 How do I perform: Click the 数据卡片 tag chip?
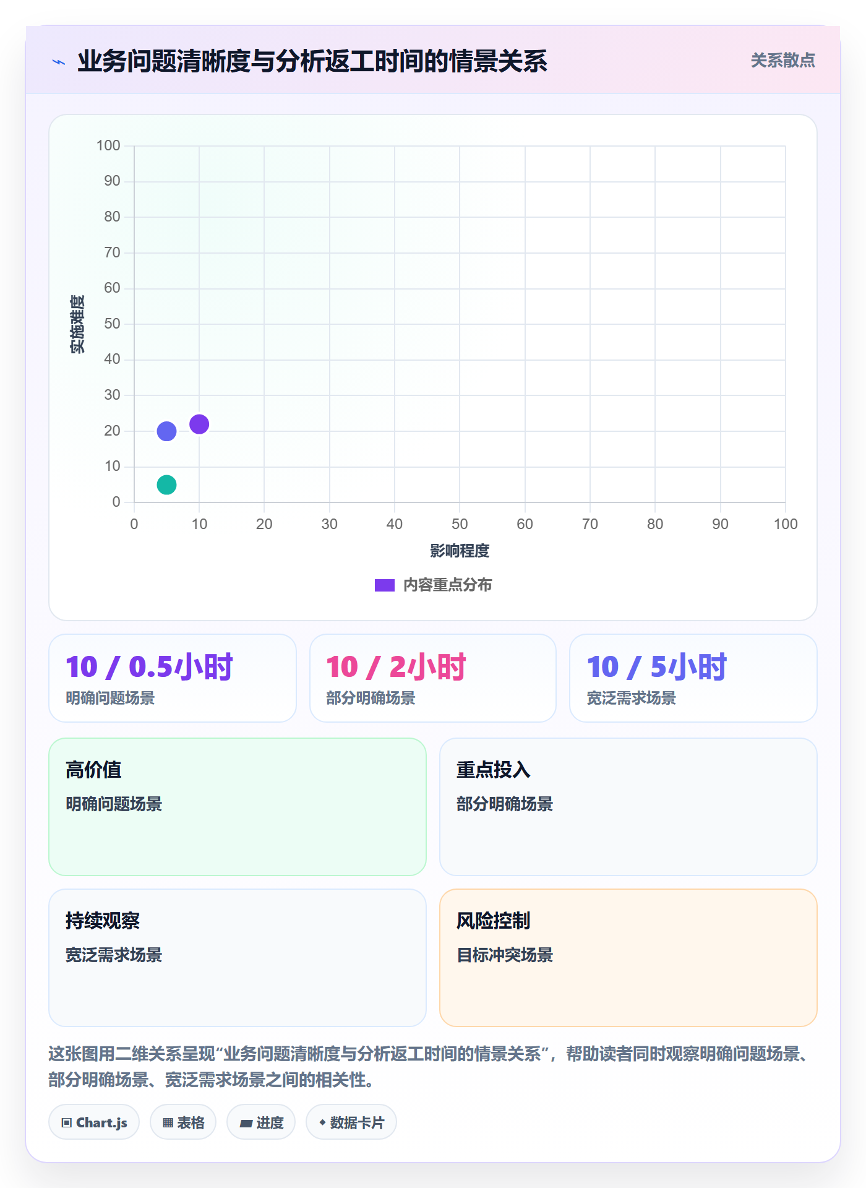(x=351, y=1122)
